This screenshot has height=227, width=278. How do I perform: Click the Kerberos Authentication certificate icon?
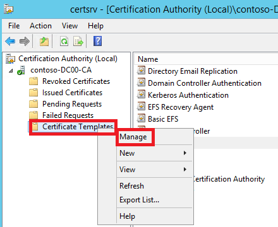(141, 95)
